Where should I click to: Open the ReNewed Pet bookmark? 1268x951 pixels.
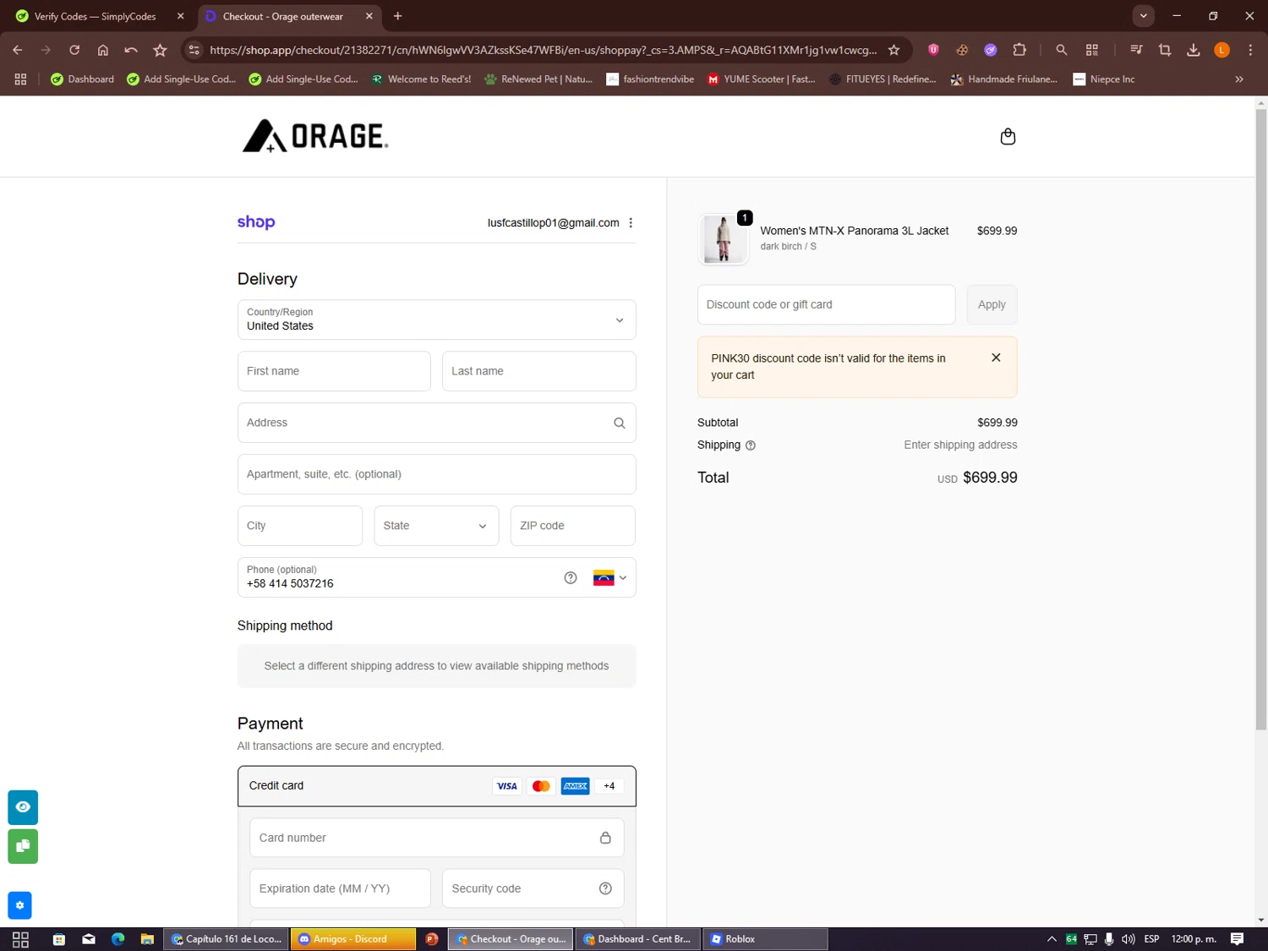coord(538,79)
